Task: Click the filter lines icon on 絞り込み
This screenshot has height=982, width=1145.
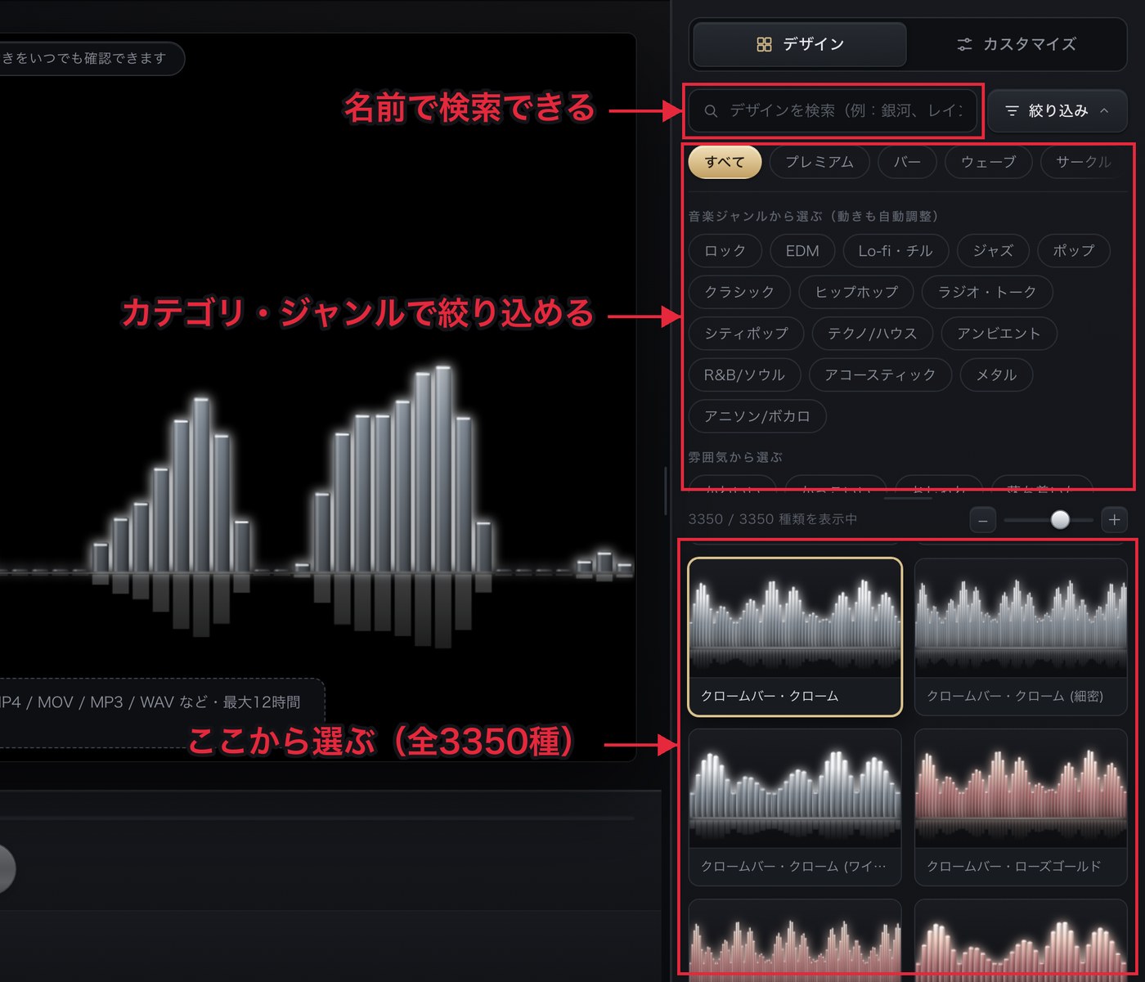Action: (x=1012, y=110)
